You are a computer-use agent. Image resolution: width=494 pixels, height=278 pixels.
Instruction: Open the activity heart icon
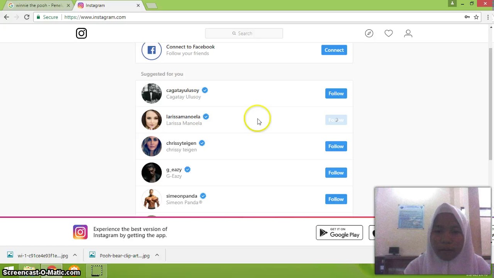(389, 34)
